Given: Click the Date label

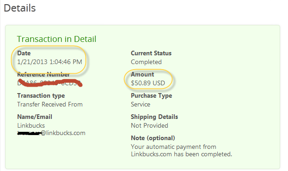Looking at the screenshot, I should pyautogui.click(x=24, y=53).
